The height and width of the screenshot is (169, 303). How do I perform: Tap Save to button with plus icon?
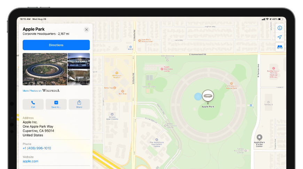point(56,104)
